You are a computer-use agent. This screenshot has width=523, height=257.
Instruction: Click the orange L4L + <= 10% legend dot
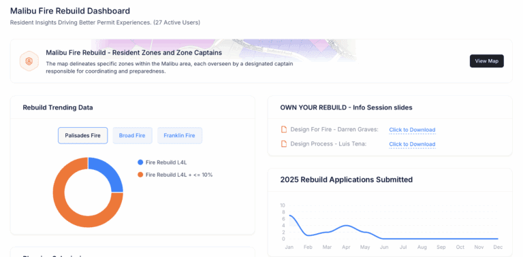(x=140, y=175)
